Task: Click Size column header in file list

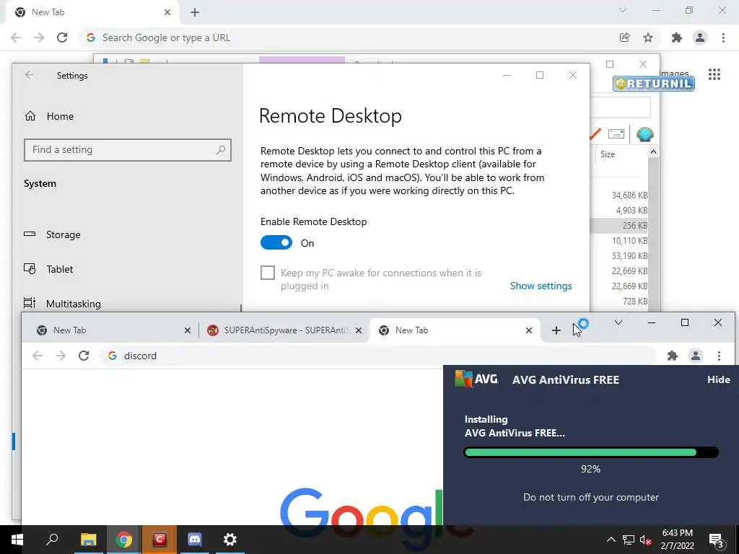Action: click(x=608, y=154)
